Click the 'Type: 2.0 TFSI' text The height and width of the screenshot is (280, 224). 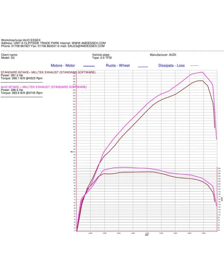point(102,58)
